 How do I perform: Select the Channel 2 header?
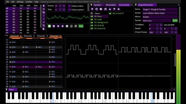[29, 36]
